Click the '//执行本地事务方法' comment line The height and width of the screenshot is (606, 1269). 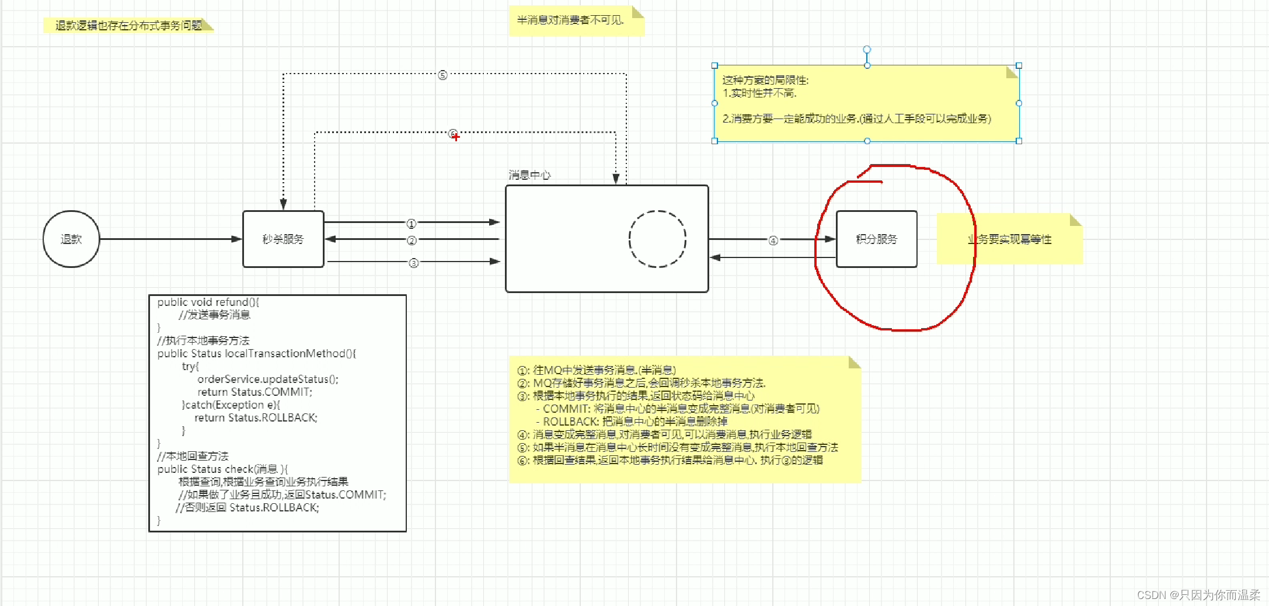click(203, 341)
